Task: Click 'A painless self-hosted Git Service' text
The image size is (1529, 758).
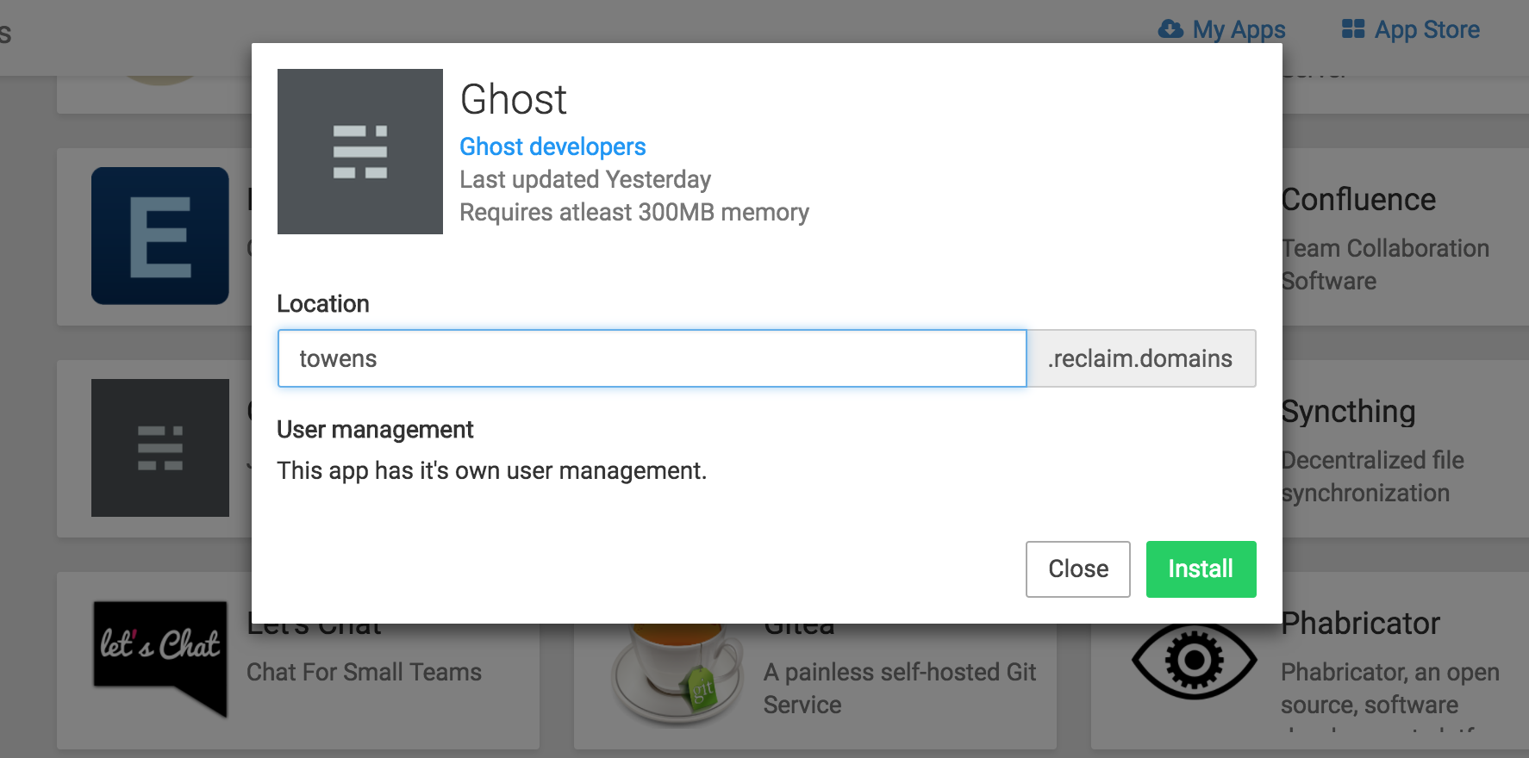Action: pos(900,688)
